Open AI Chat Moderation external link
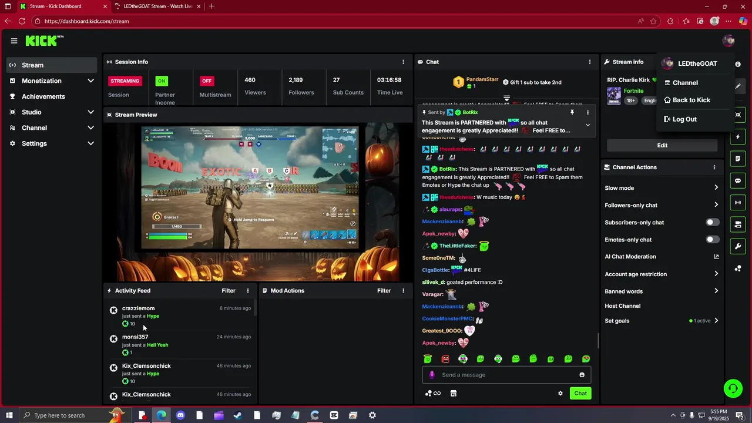The image size is (752, 423). pos(716,257)
